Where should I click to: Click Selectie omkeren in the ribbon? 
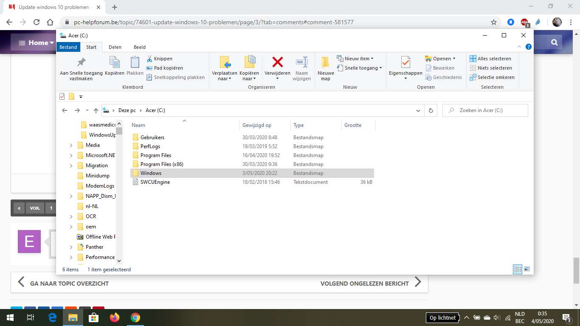pos(492,77)
